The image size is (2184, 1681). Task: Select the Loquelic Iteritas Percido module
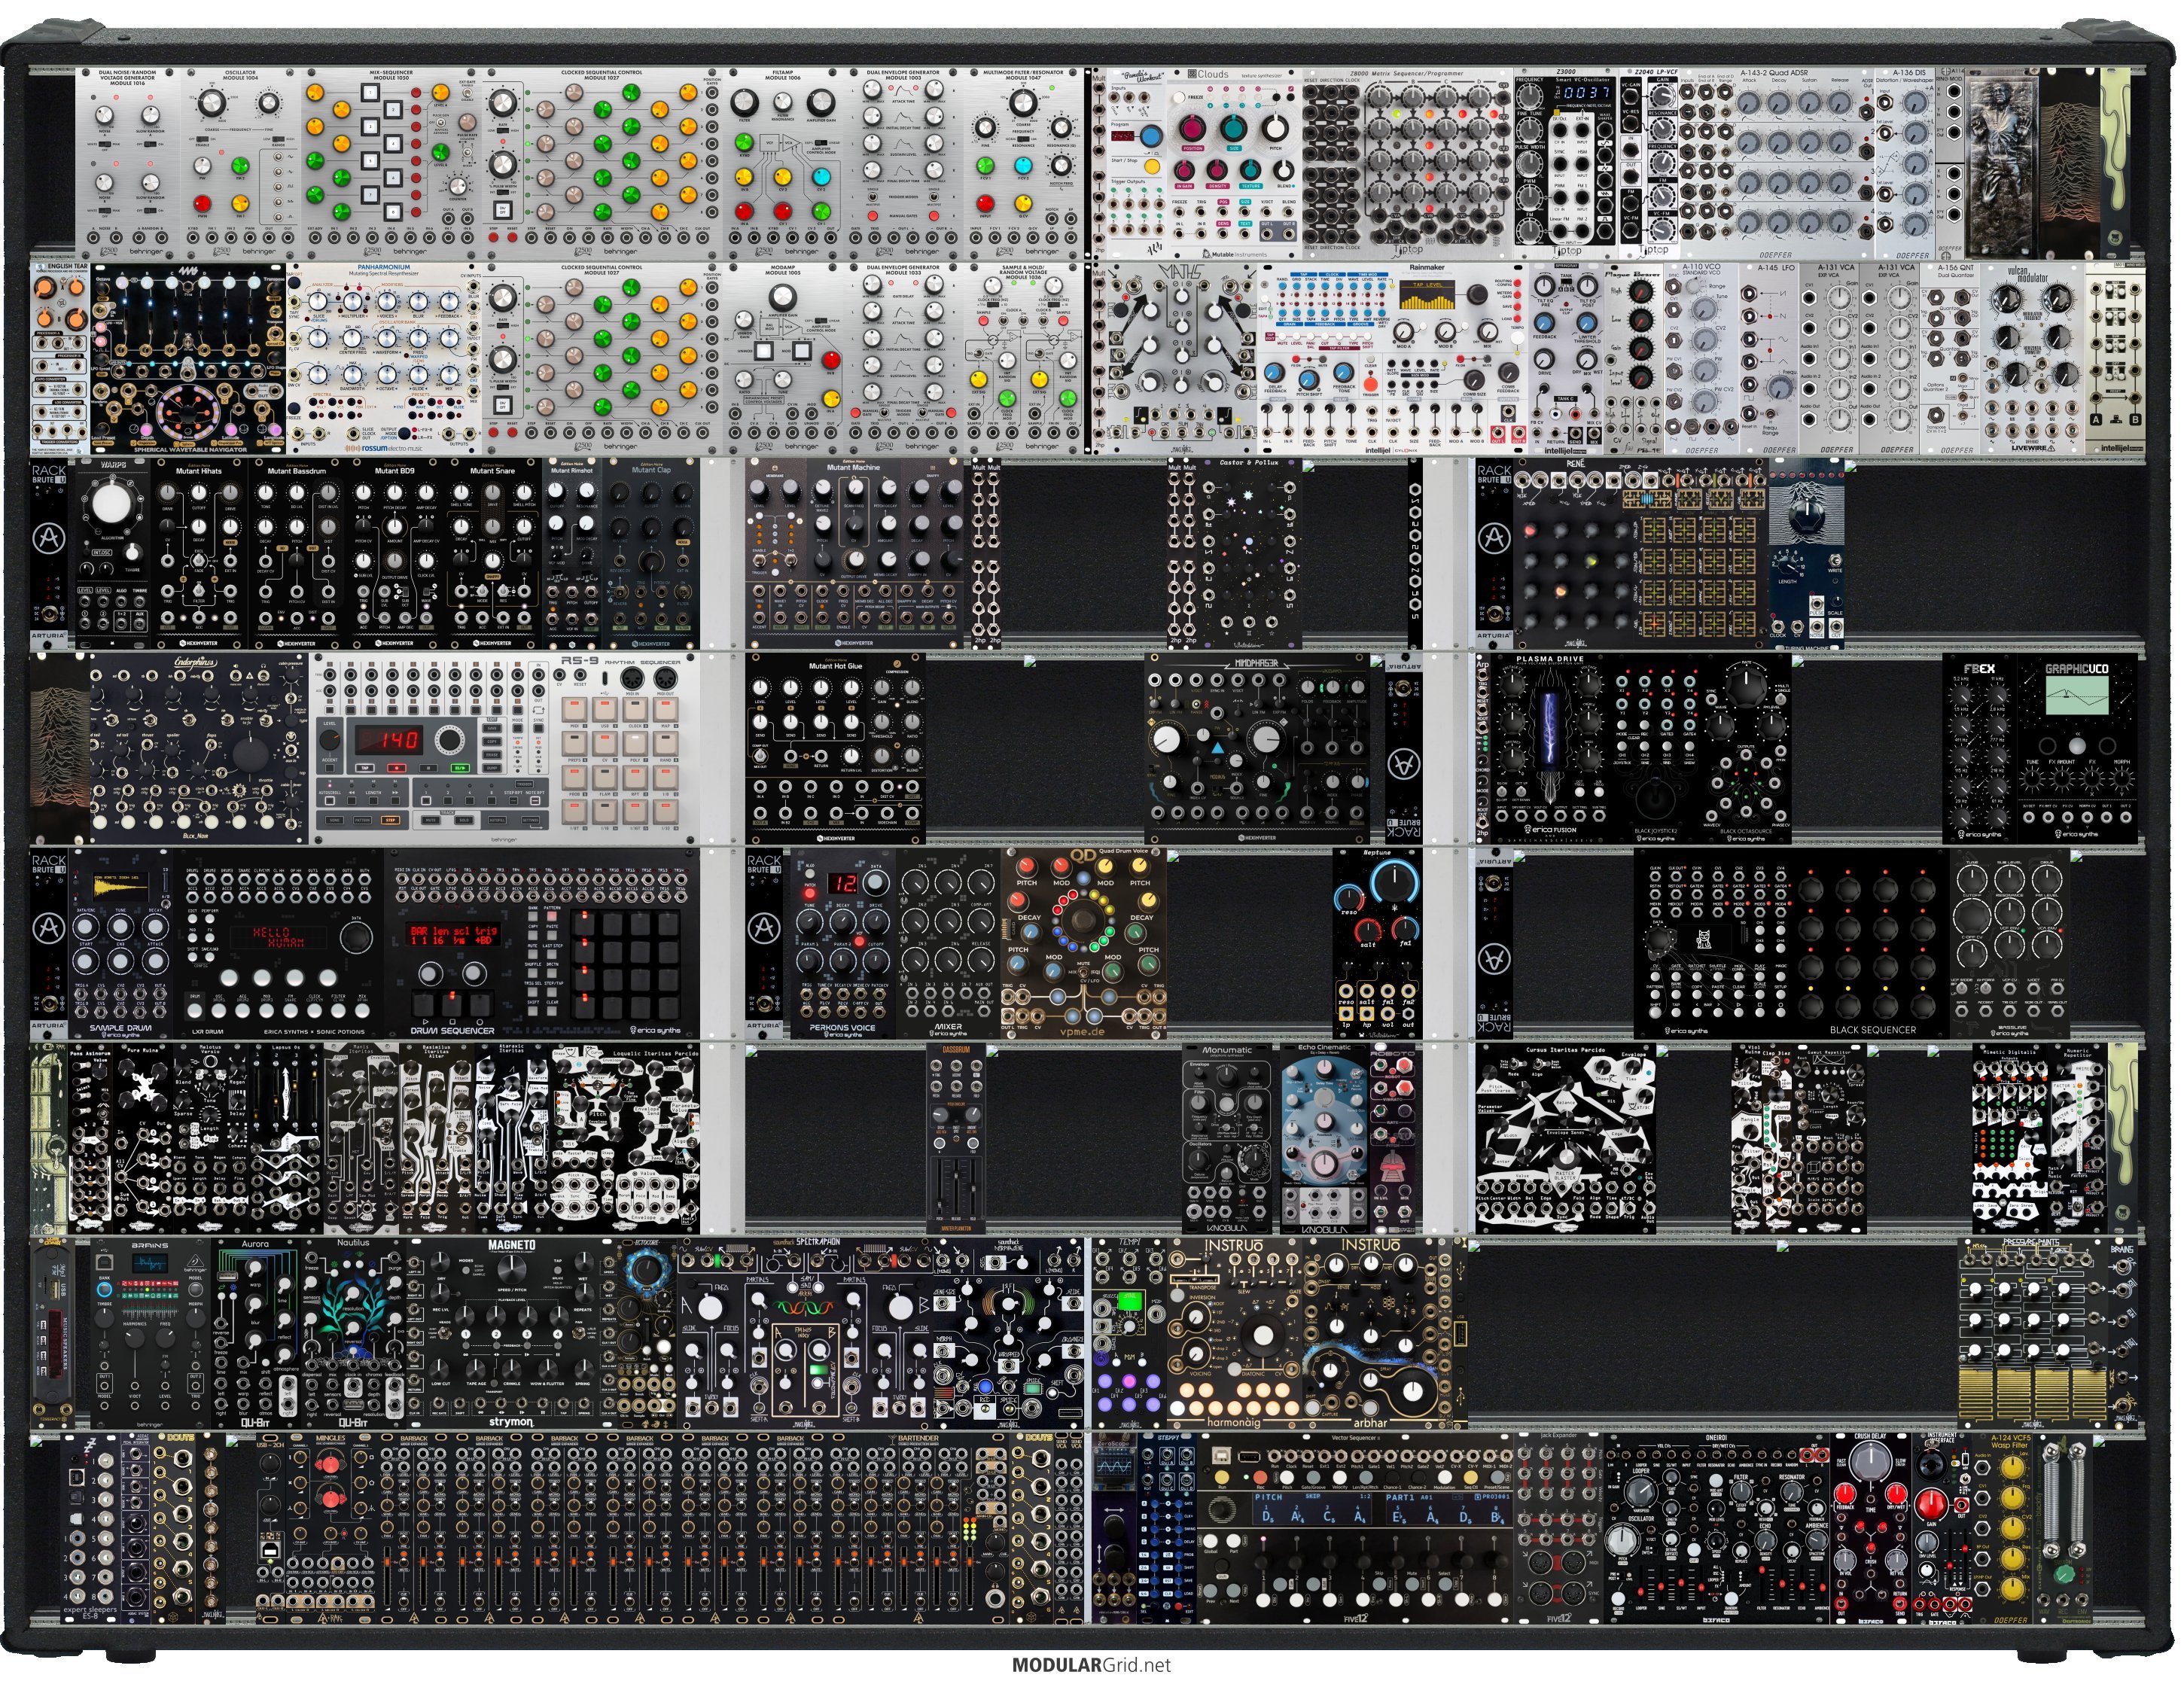point(625,1140)
